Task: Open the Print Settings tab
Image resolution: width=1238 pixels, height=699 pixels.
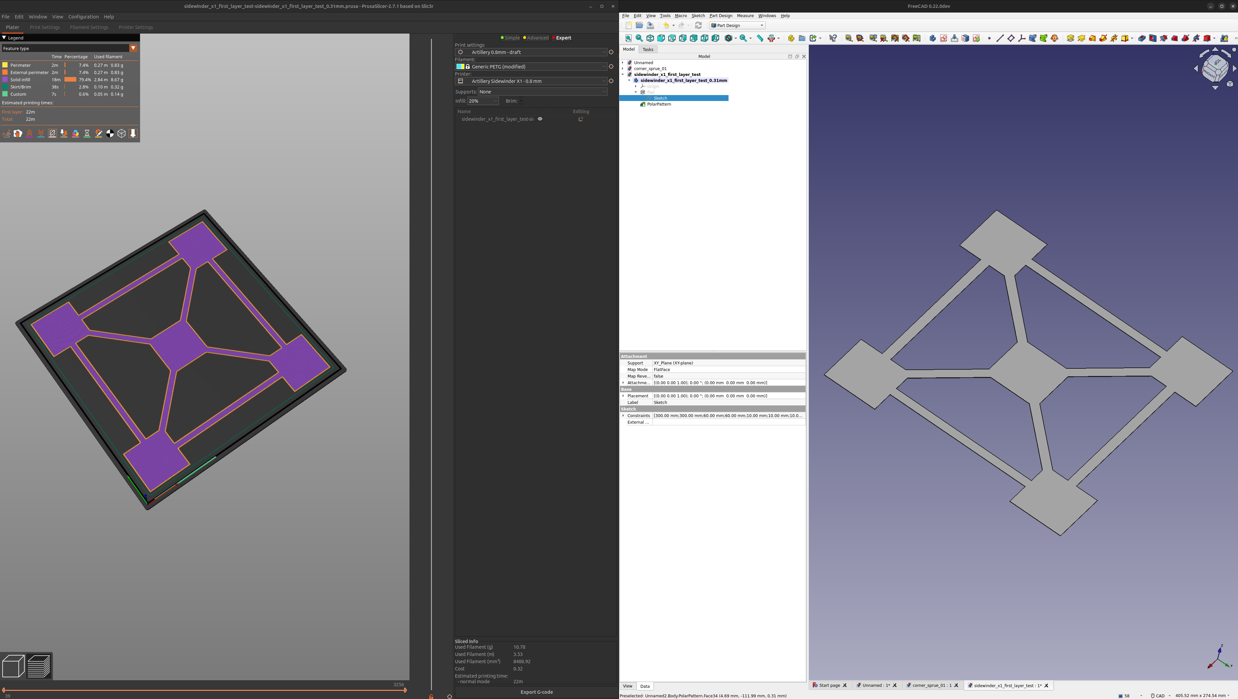Action: click(x=45, y=27)
